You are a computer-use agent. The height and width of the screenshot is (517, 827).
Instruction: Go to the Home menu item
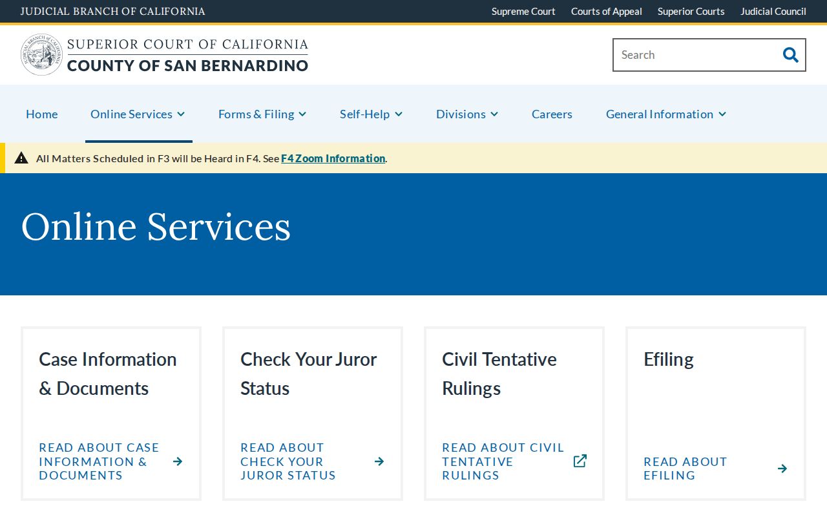coord(42,114)
